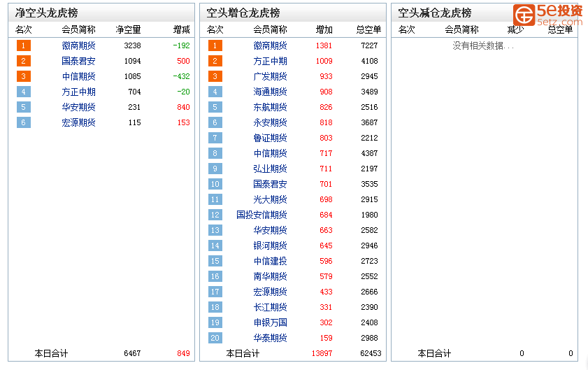
Task: Click the change value -432
Action: click(x=182, y=76)
